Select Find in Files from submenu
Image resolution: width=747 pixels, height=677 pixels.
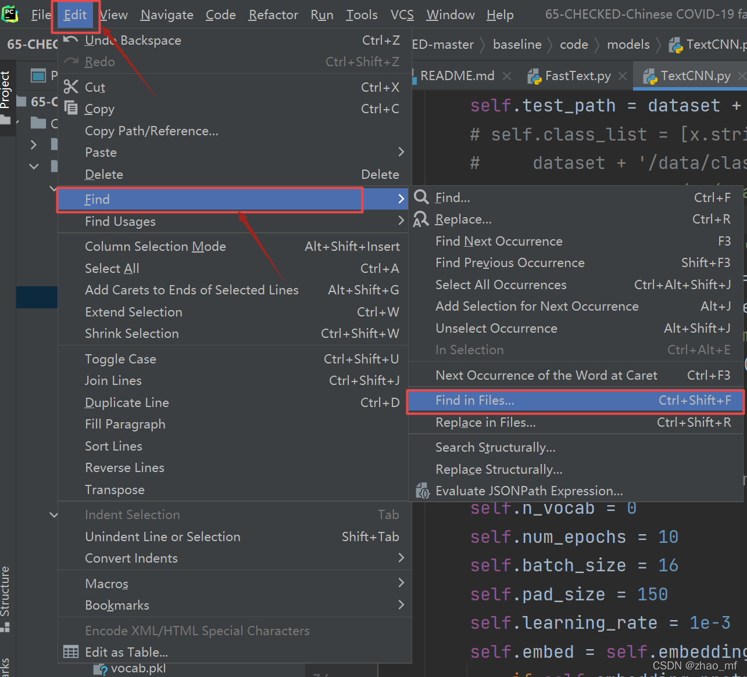[474, 401]
